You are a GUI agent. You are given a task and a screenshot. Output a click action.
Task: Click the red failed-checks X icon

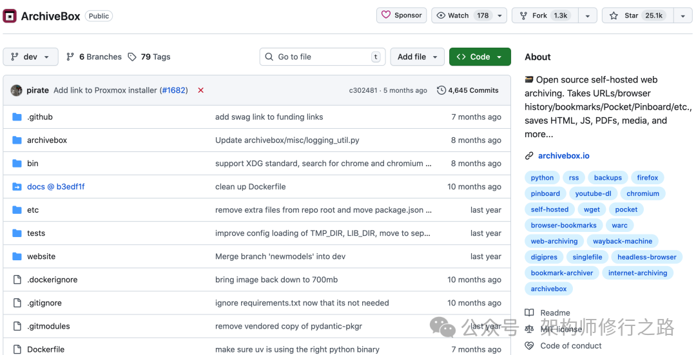point(200,90)
